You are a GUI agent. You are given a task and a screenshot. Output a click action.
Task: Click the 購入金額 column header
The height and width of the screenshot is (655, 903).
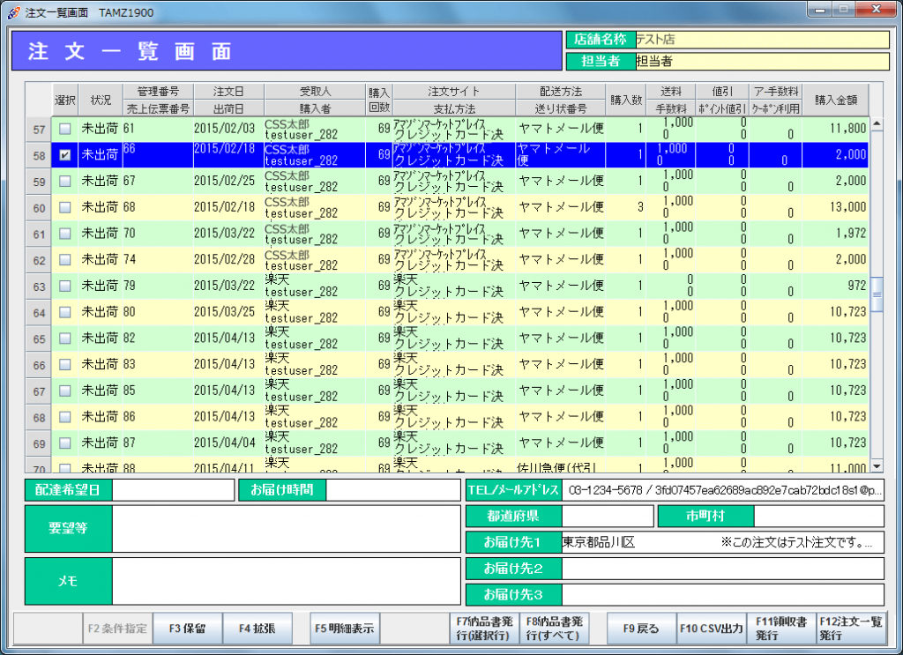835,100
